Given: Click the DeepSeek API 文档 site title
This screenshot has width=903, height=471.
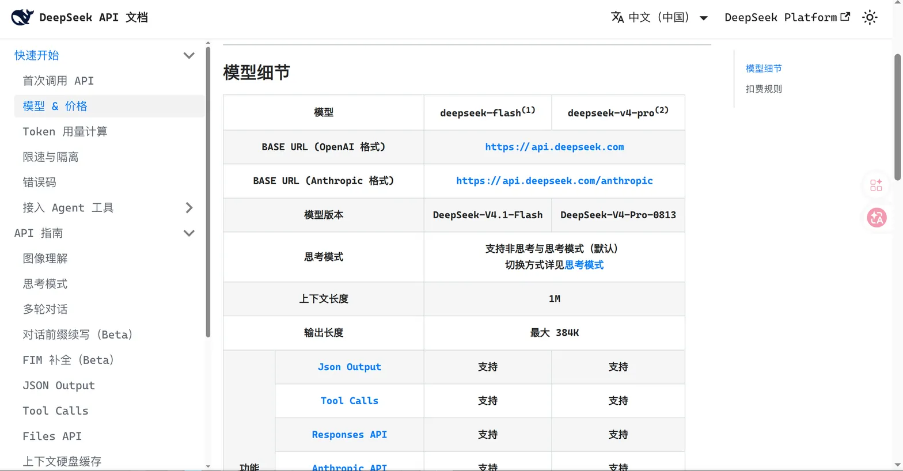Looking at the screenshot, I should 93,17.
